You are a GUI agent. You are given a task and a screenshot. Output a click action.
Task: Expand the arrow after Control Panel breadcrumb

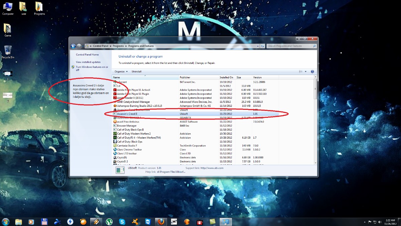click(x=111, y=46)
